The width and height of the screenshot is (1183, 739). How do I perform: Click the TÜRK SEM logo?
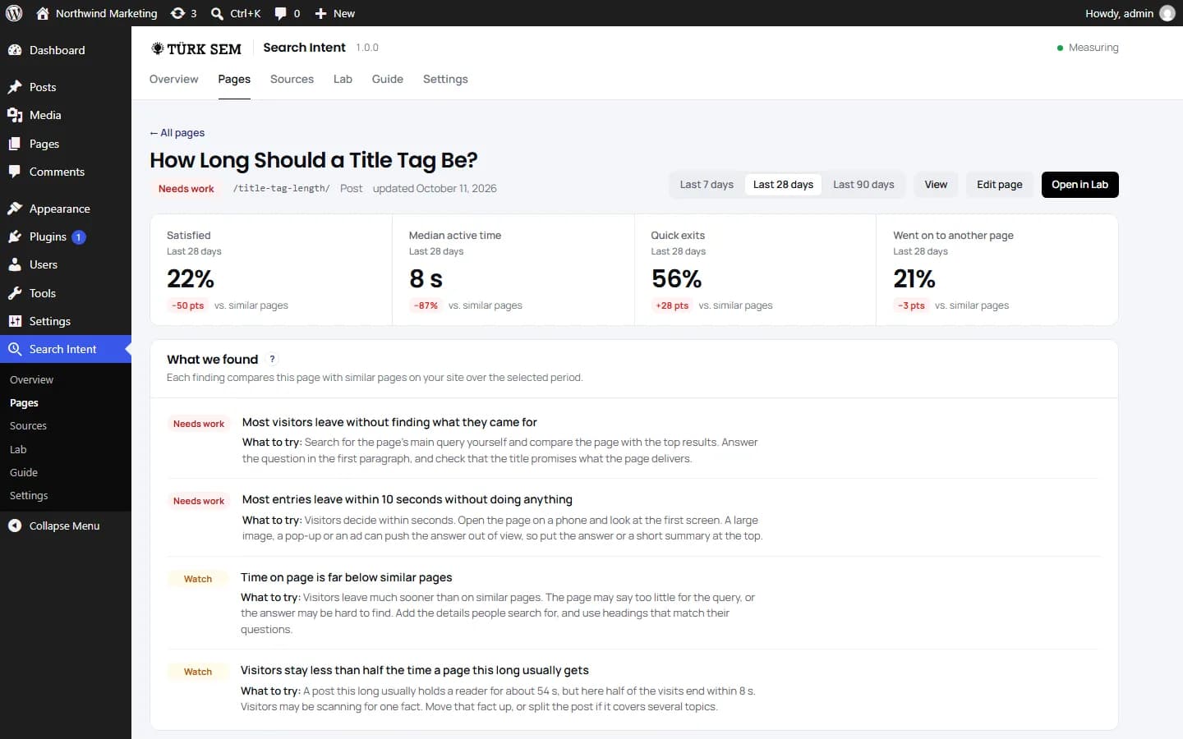pos(196,48)
